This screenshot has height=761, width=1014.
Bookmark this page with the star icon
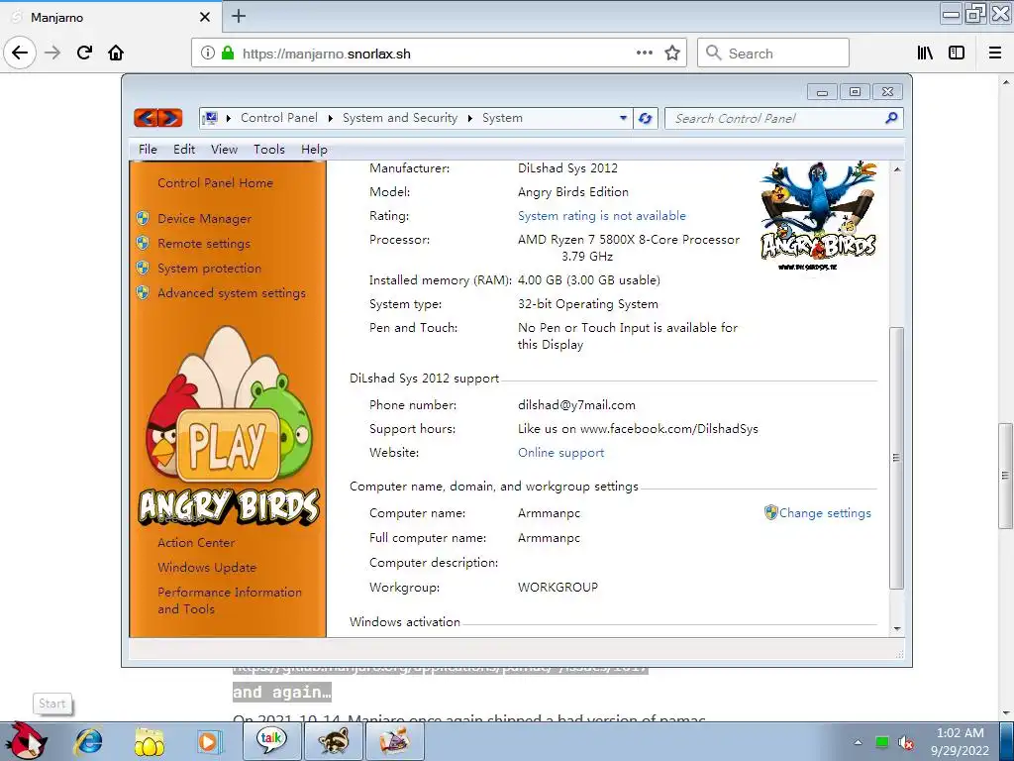[672, 54]
